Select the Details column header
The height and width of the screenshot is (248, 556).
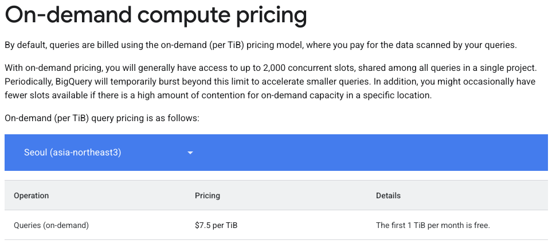coord(388,196)
